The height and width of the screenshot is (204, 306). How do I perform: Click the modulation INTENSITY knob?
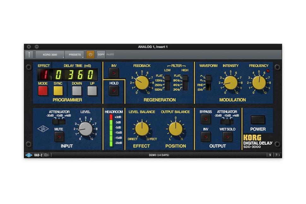point(231,83)
